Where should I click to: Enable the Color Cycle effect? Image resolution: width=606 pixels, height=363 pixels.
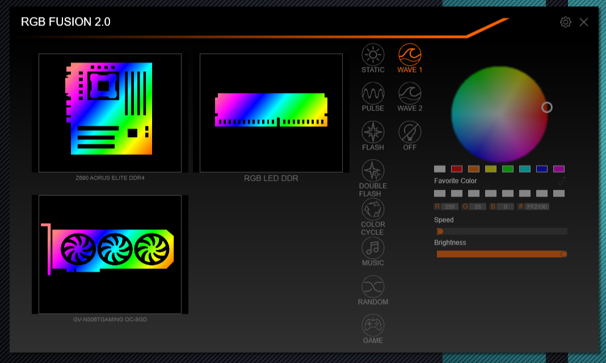point(373,217)
